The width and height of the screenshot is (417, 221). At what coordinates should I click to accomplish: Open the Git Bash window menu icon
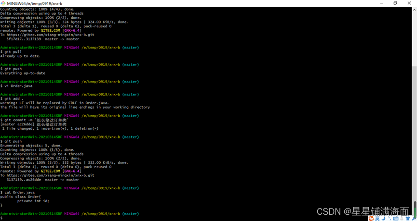pos(3,3)
